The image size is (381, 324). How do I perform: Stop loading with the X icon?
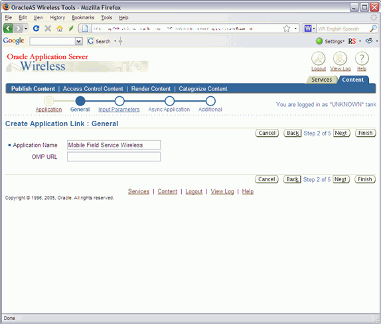click(x=48, y=29)
